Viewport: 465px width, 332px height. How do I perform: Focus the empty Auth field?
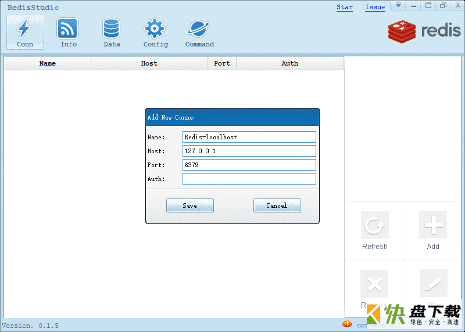click(249, 179)
